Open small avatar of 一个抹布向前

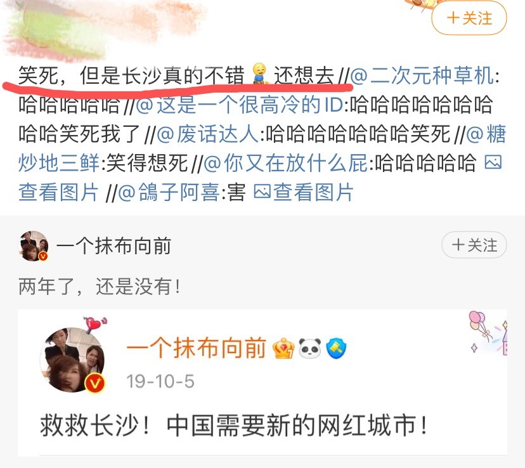coord(33,245)
